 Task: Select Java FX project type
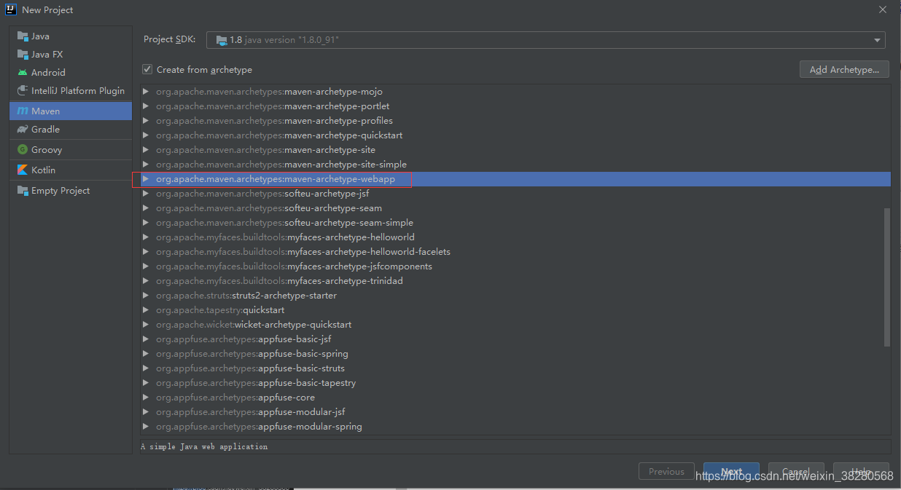pos(71,54)
